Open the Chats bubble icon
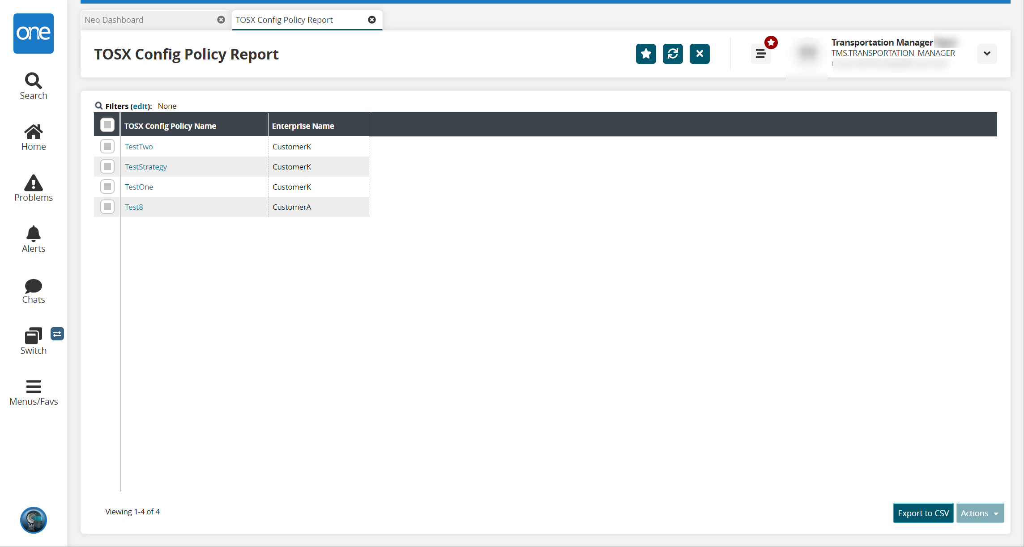Image resolution: width=1024 pixels, height=547 pixels. (33, 291)
